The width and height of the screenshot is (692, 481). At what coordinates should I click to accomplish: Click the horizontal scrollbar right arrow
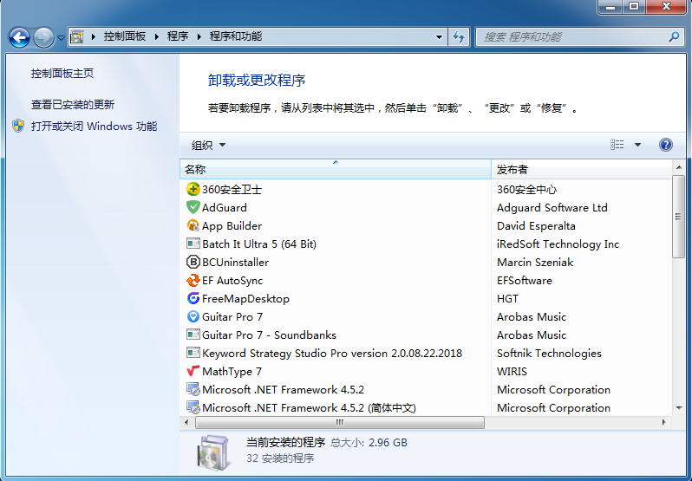pyautogui.click(x=664, y=422)
